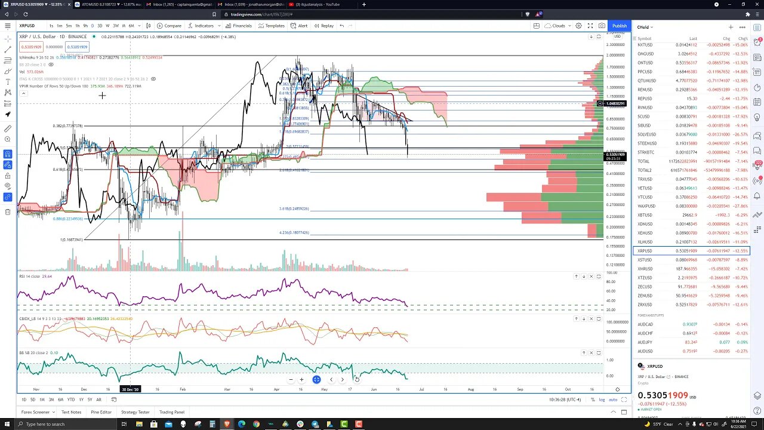Select the Fibonacci/pitchfork tool group
This screenshot has height=430, width=764.
[x=7, y=60]
